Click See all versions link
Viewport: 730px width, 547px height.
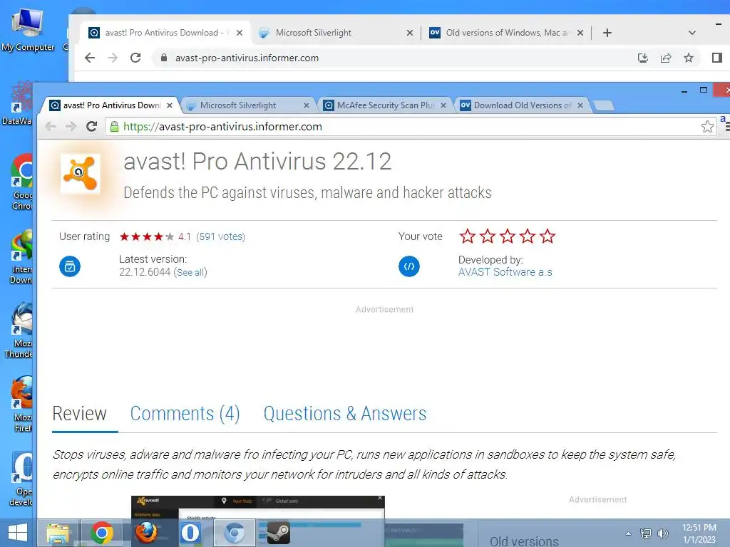[190, 273]
